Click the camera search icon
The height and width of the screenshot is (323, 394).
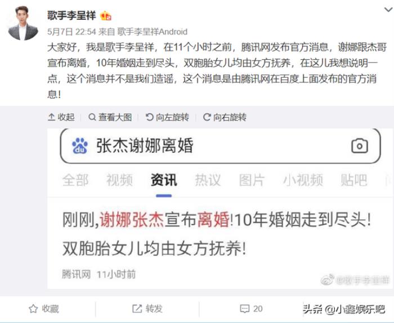[x=360, y=145]
